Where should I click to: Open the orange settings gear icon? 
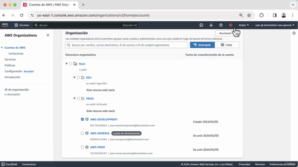(230, 25)
